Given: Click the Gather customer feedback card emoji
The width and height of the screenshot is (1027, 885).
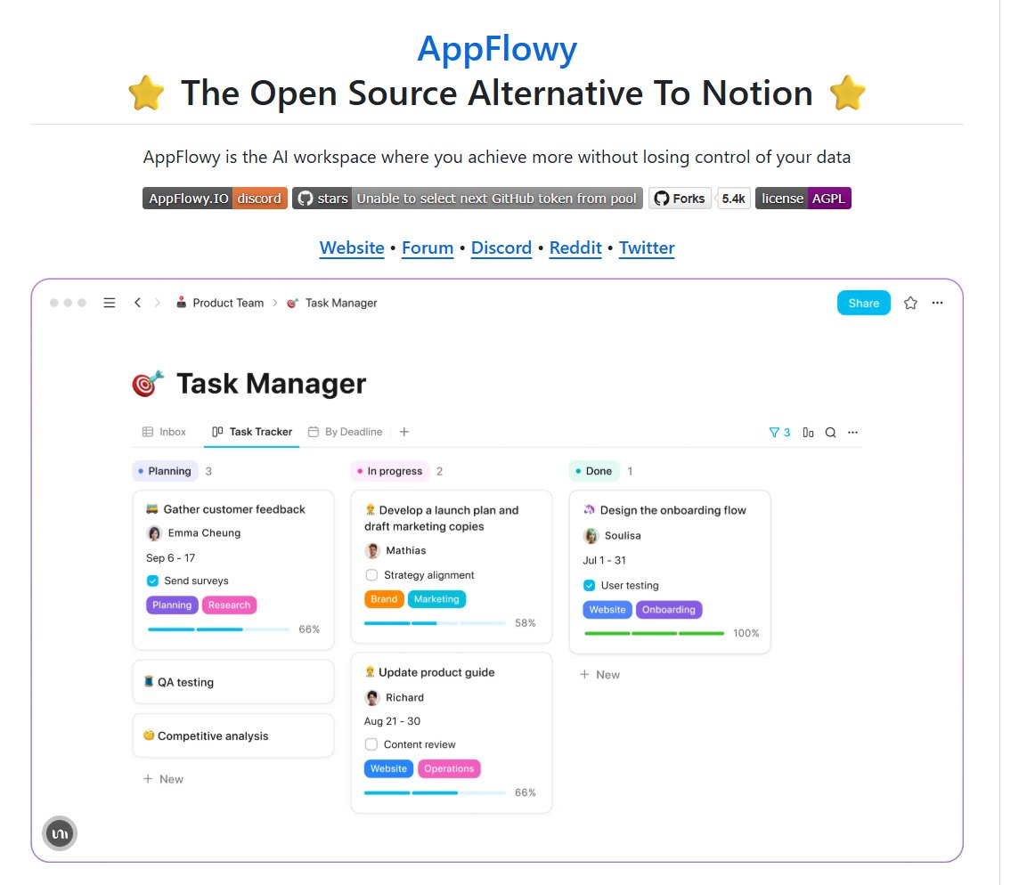Looking at the screenshot, I should [152, 508].
